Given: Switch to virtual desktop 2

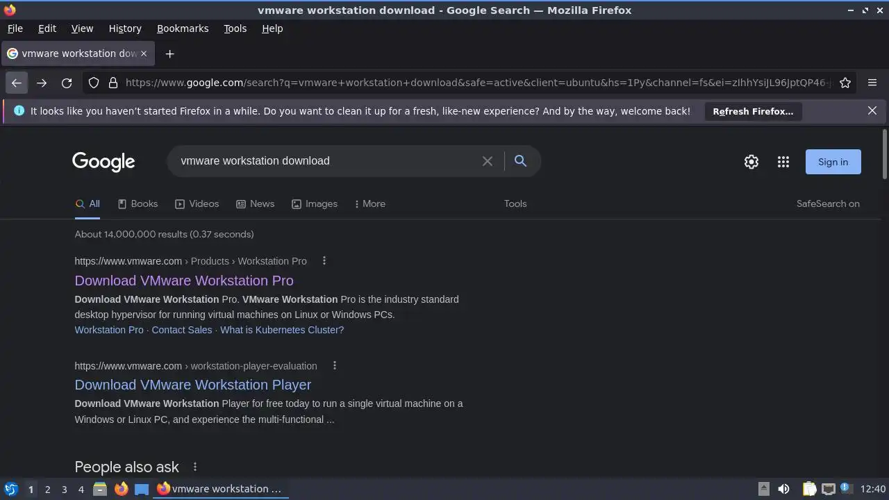Looking at the screenshot, I should [x=47, y=489].
